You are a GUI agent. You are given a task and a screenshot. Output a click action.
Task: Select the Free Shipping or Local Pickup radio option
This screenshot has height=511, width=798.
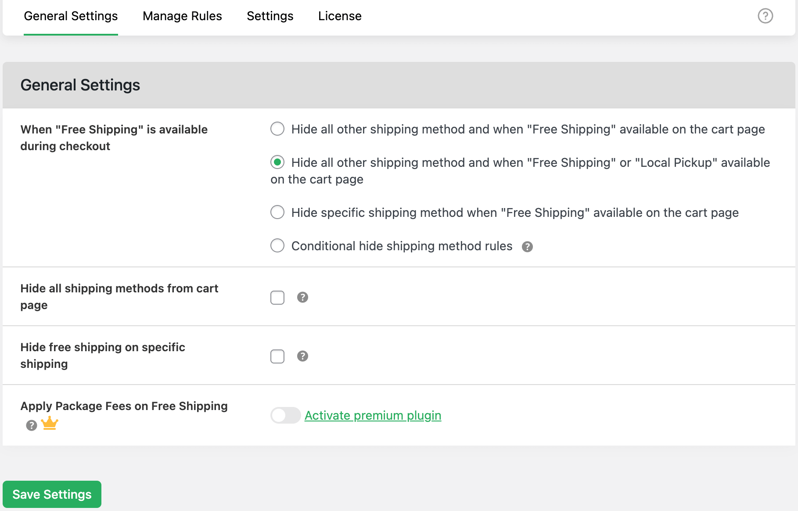[277, 162]
